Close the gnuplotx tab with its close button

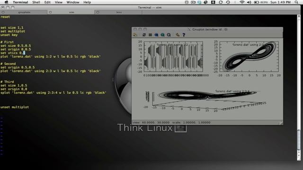(3, 12)
